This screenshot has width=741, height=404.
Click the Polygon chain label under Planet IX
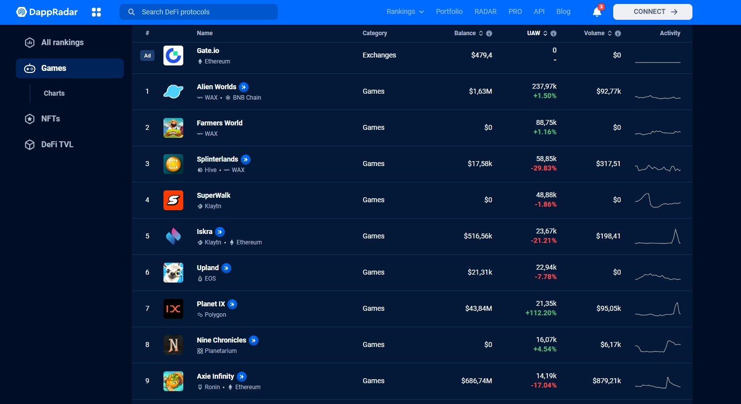point(215,315)
